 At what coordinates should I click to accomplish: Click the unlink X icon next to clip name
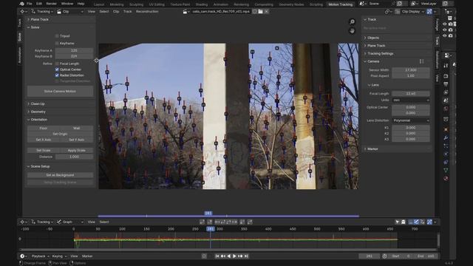[x=266, y=12]
